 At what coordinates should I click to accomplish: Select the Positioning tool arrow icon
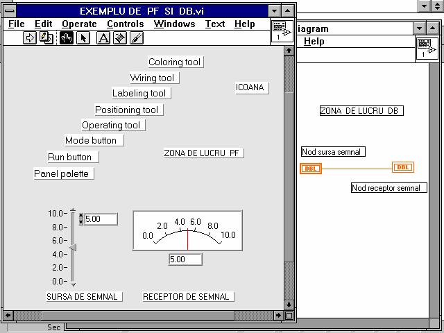83,37
